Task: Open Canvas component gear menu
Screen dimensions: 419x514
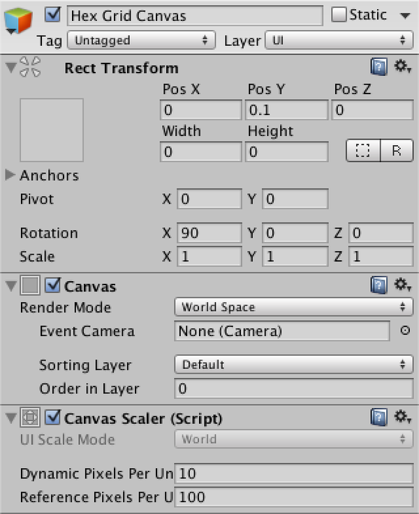Action: point(402,285)
